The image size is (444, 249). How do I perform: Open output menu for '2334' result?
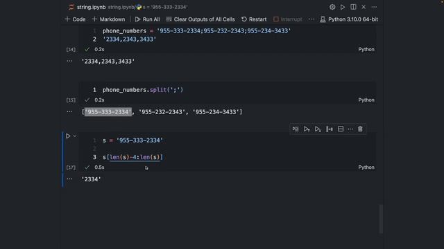click(69, 179)
